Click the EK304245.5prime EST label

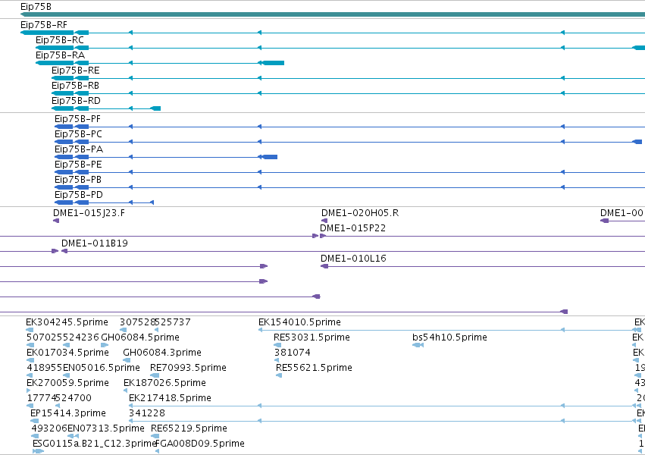(x=67, y=322)
